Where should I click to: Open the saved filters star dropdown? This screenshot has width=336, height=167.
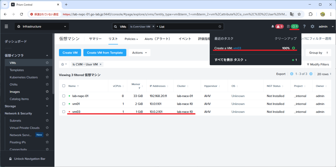(x=64, y=64)
